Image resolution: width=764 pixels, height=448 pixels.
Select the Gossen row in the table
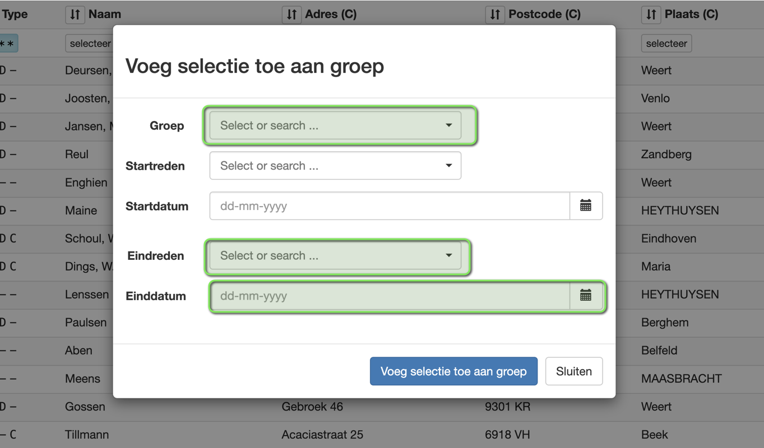click(382, 407)
